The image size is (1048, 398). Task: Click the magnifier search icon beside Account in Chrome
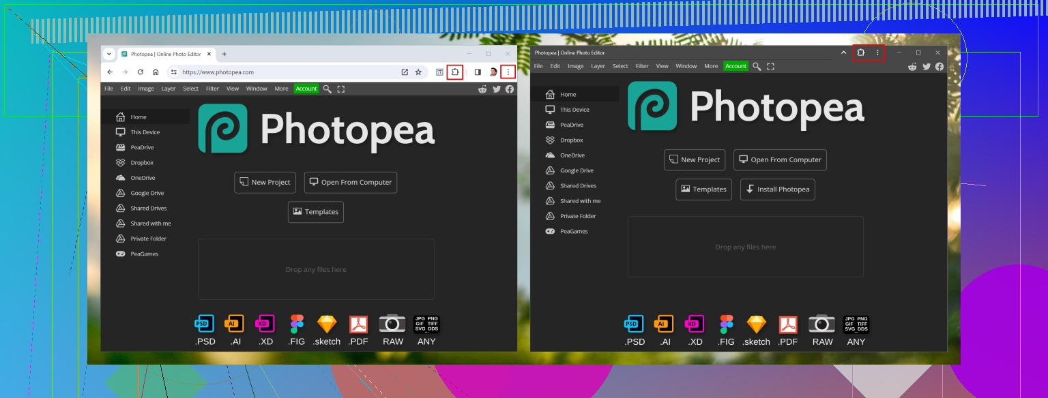tap(327, 89)
